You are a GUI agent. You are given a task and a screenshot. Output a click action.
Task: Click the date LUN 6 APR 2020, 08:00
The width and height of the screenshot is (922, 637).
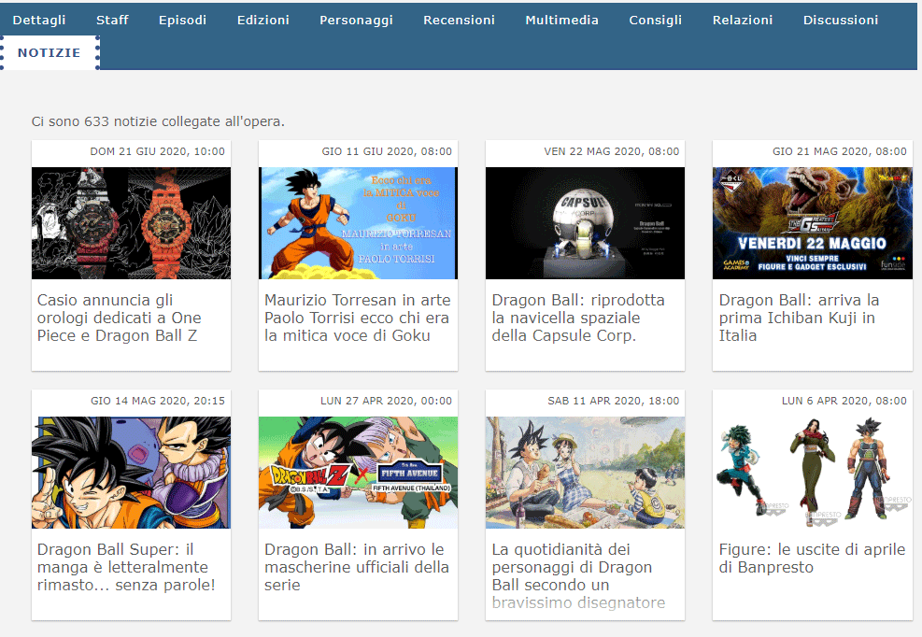(x=844, y=401)
